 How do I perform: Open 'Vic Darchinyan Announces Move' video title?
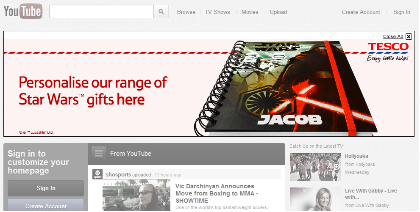coord(217,193)
